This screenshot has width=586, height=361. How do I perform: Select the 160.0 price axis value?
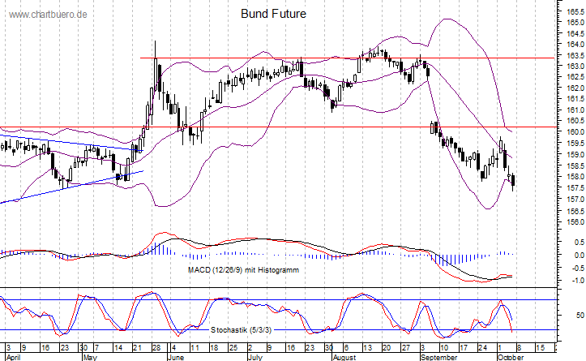pyautogui.click(x=575, y=132)
